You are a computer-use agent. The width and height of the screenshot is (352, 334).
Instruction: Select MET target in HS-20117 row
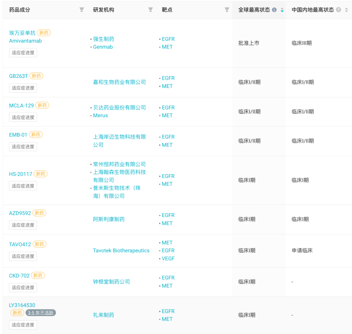(167, 184)
